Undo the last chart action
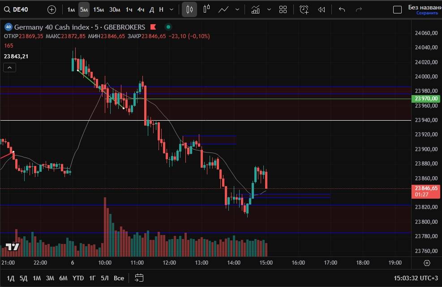Viewport: 442px width, 287px height. point(342,9)
